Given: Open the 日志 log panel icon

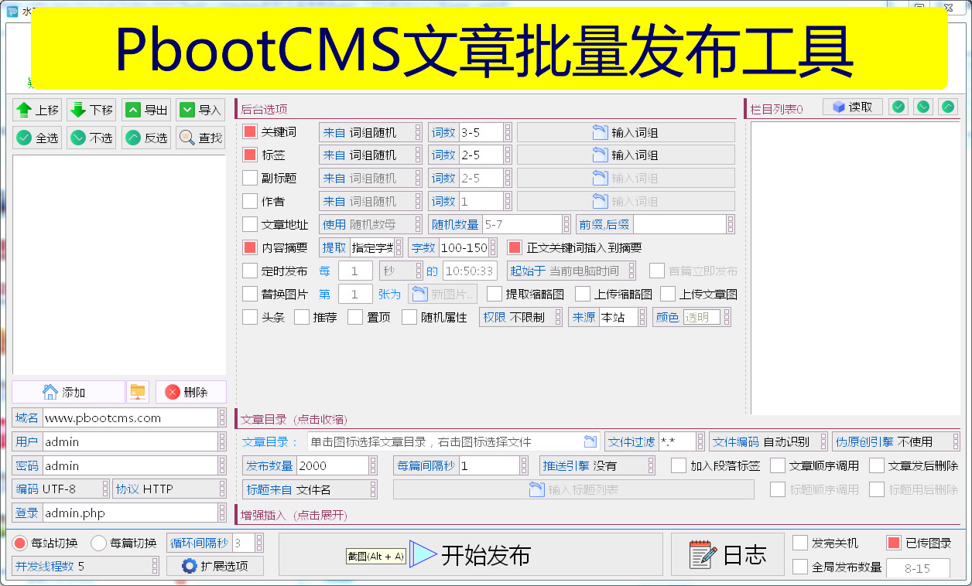Looking at the screenshot, I should (x=700, y=554).
